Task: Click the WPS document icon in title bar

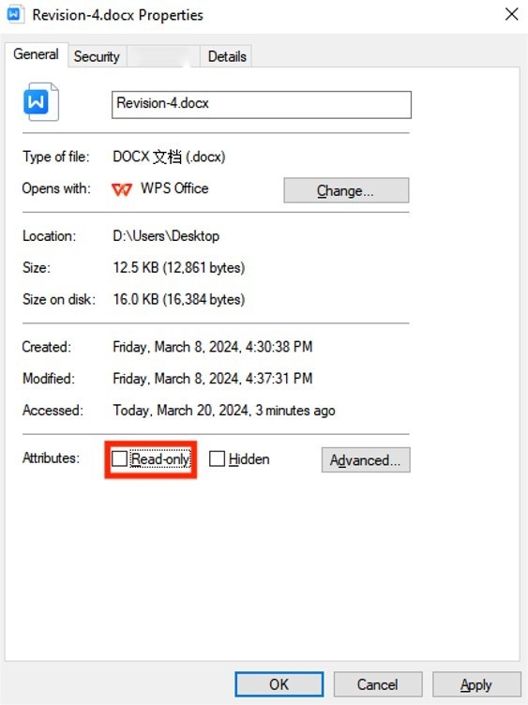Action: click(x=14, y=14)
